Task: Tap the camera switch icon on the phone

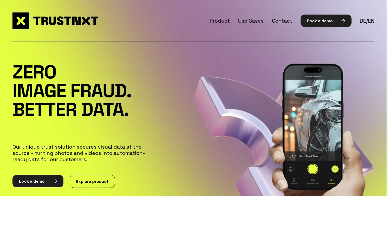Action: [291, 169]
